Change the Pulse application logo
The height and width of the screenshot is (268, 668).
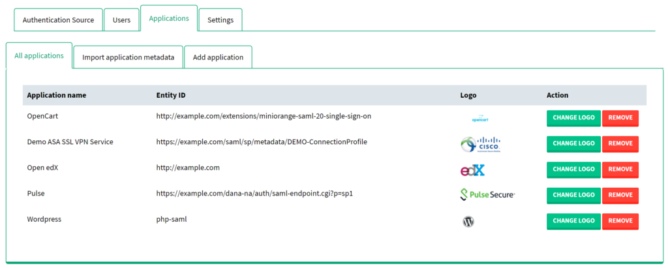point(573,195)
